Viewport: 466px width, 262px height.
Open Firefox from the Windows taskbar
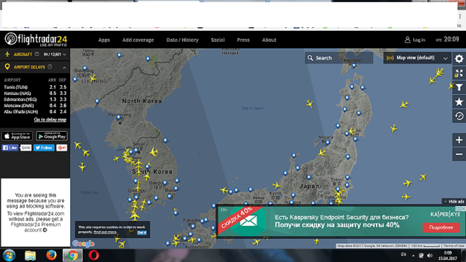click(x=51, y=255)
